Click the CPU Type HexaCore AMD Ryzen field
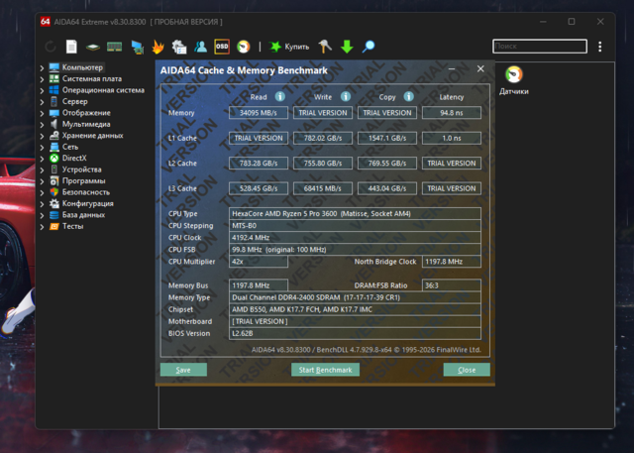The image size is (634, 453). 355,213
